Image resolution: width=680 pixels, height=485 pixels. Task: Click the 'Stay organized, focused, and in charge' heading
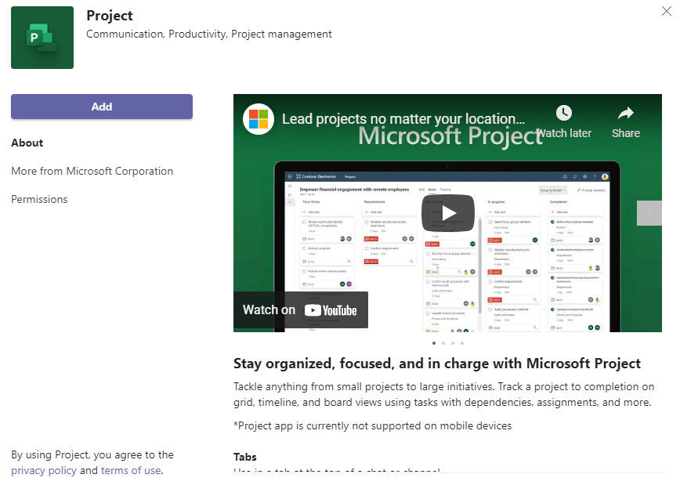click(x=437, y=363)
